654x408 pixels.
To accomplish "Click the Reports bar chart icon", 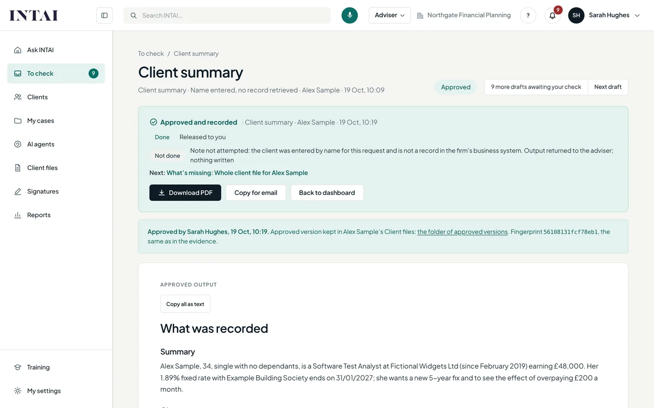I will tap(18, 215).
